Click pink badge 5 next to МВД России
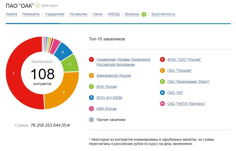 pos(91,109)
